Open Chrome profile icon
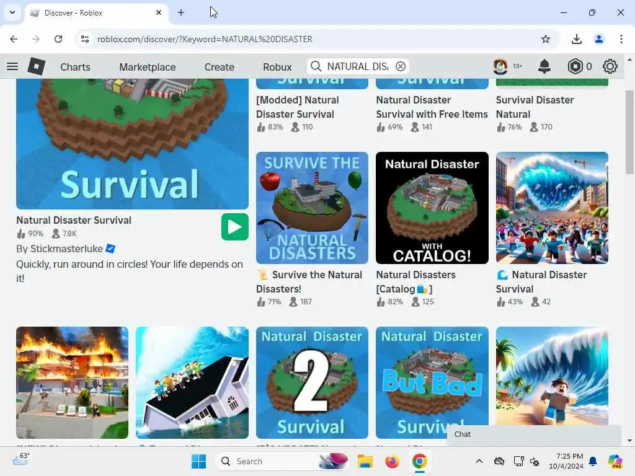This screenshot has height=476, width=635. [x=598, y=39]
